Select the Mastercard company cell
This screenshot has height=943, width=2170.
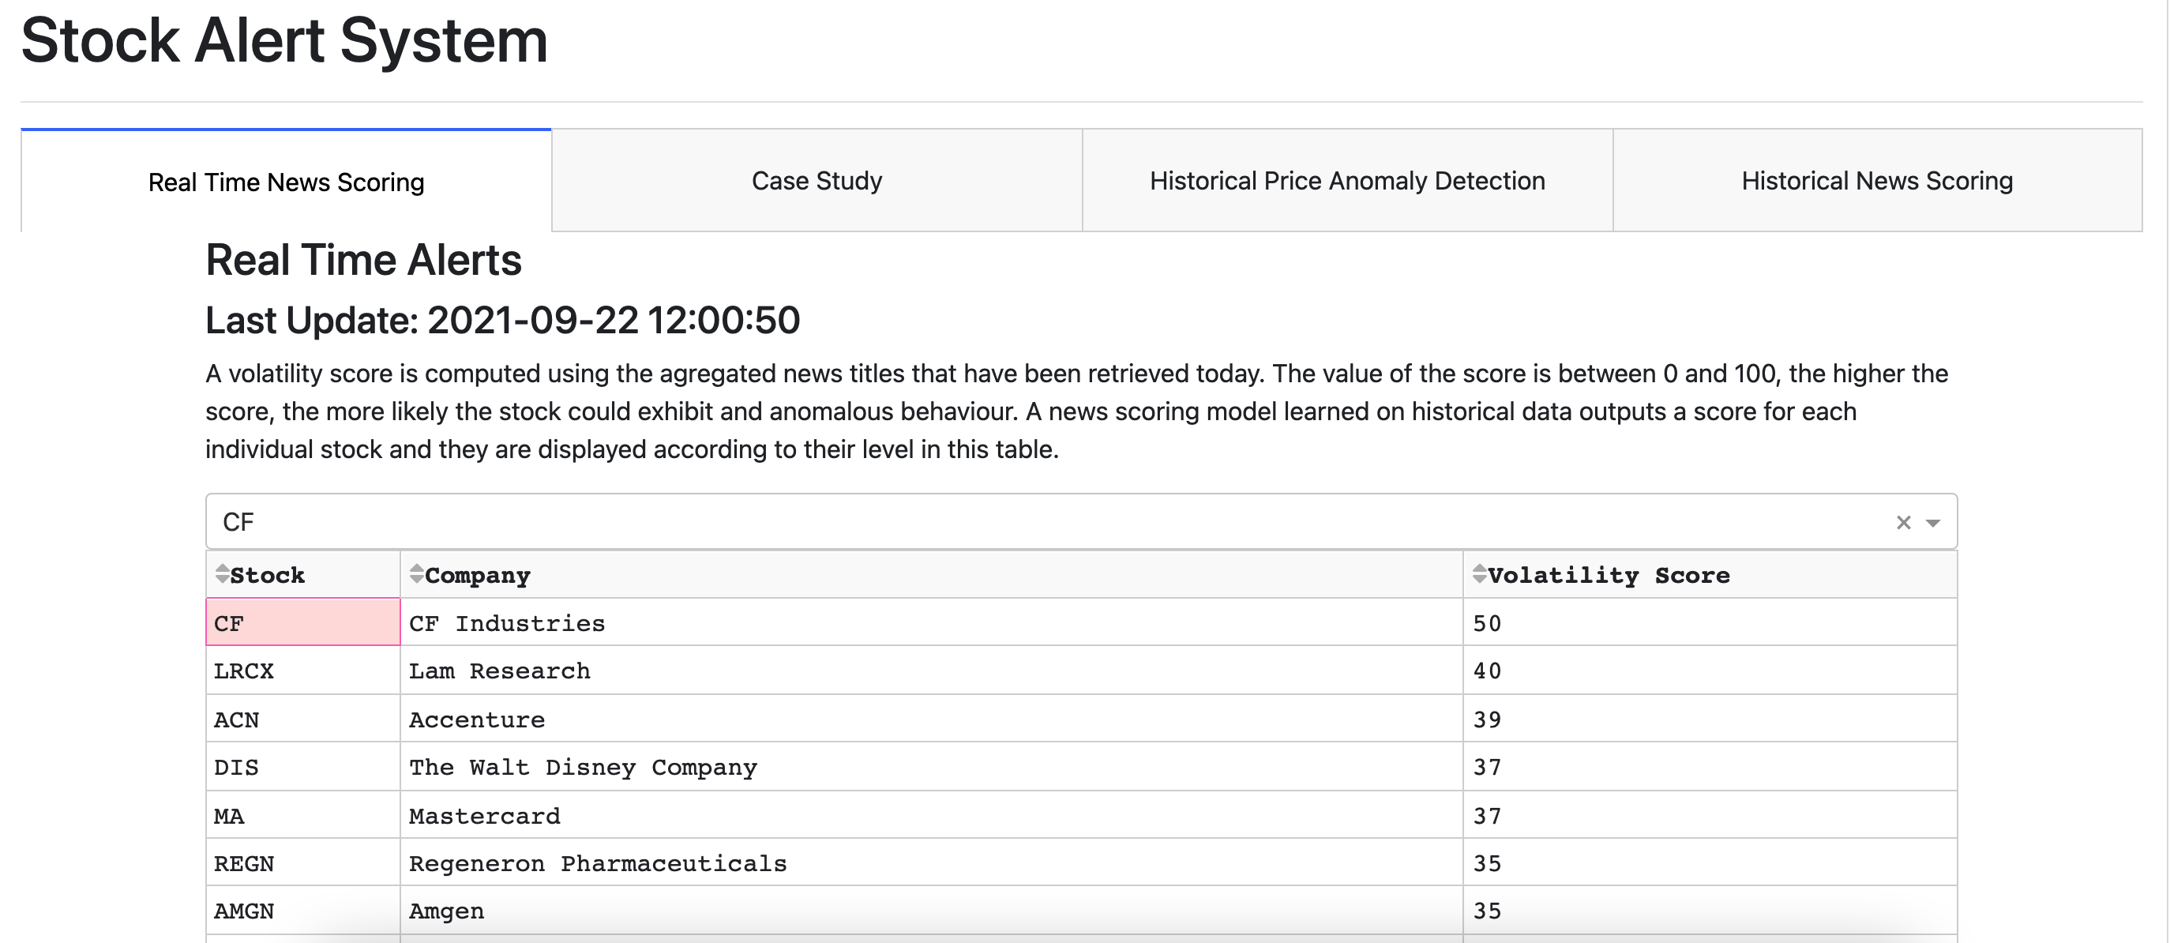[x=932, y=814]
